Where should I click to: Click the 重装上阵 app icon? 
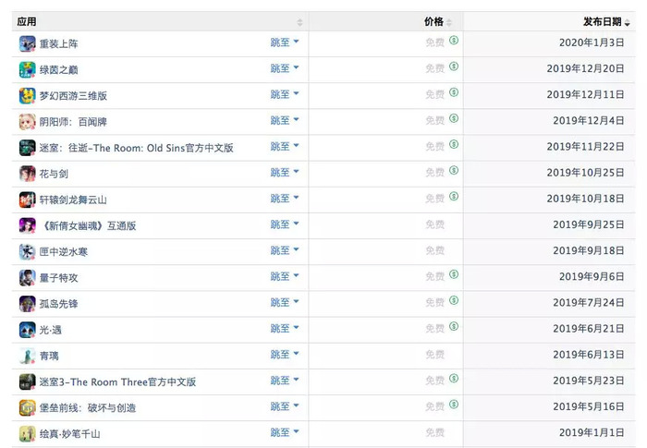[27, 43]
